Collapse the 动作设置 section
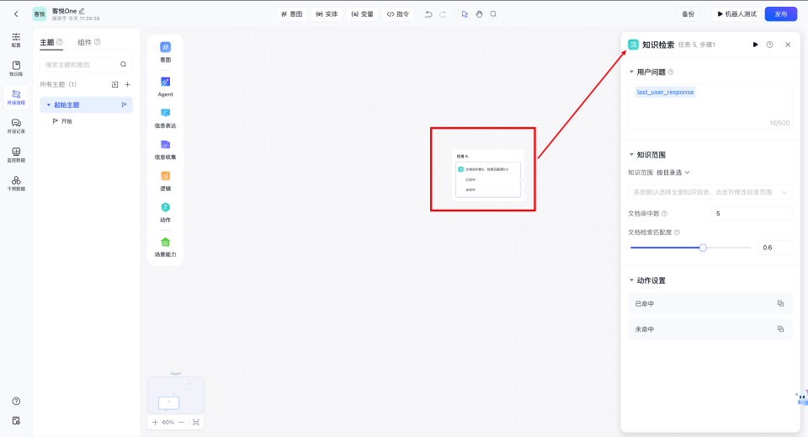This screenshot has width=808, height=437. (631, 280)
